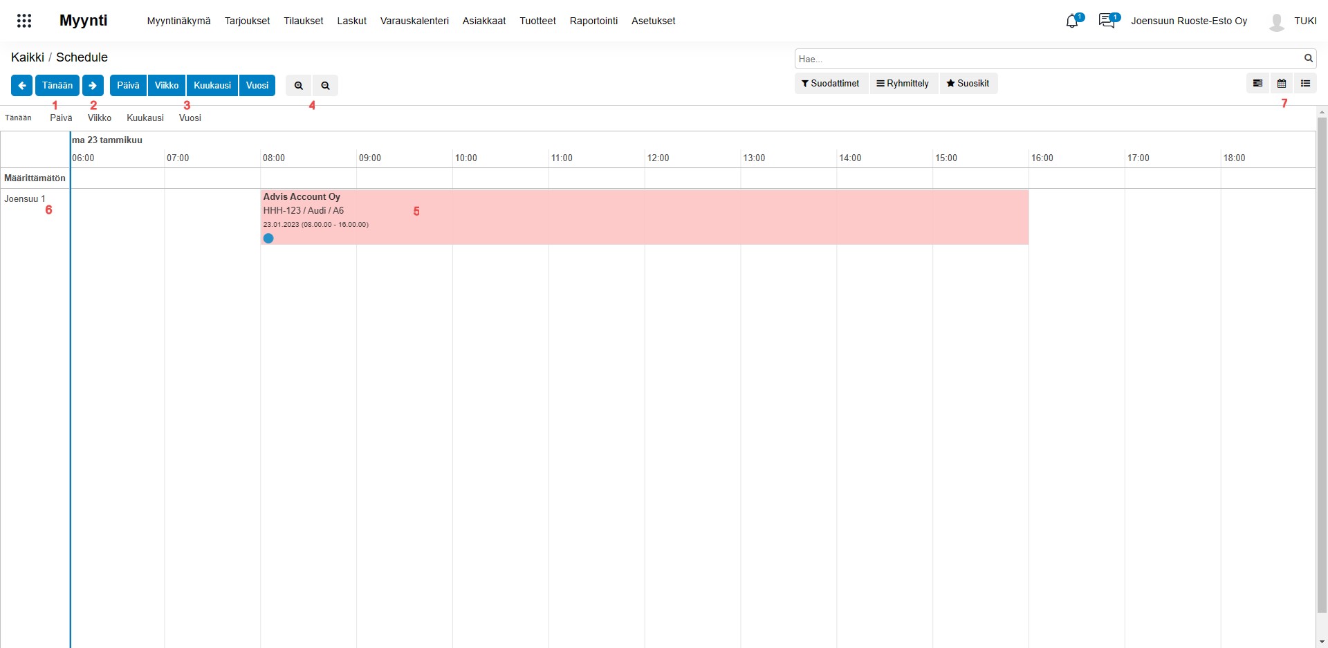Click the vertical scrollbar thumb
1328x648 pixels.
(x=1322, y=365)
